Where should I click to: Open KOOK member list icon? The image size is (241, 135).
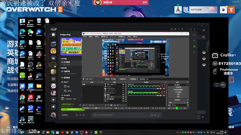(x=194, y=46)
